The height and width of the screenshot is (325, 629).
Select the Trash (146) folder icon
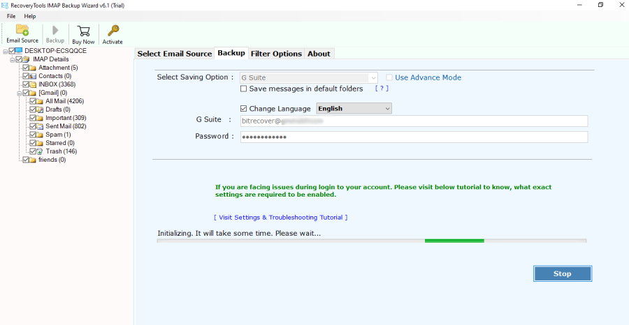[41, 151]
